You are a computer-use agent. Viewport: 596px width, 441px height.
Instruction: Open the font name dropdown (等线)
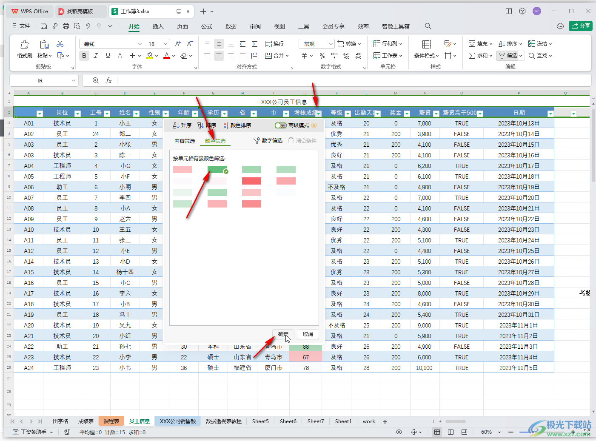point(140,44)
